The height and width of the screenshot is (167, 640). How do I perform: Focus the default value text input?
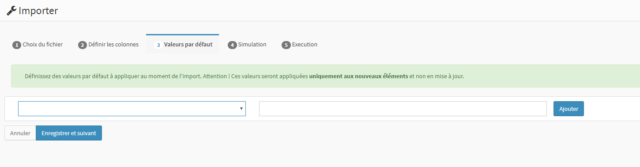(x=403, y=109)
